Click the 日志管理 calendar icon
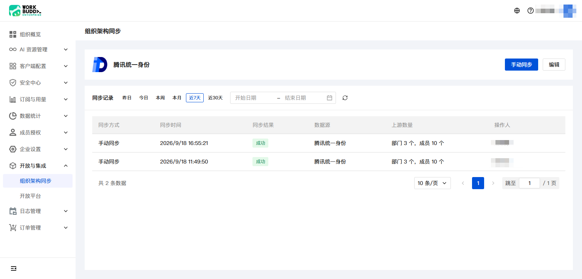 13,211
